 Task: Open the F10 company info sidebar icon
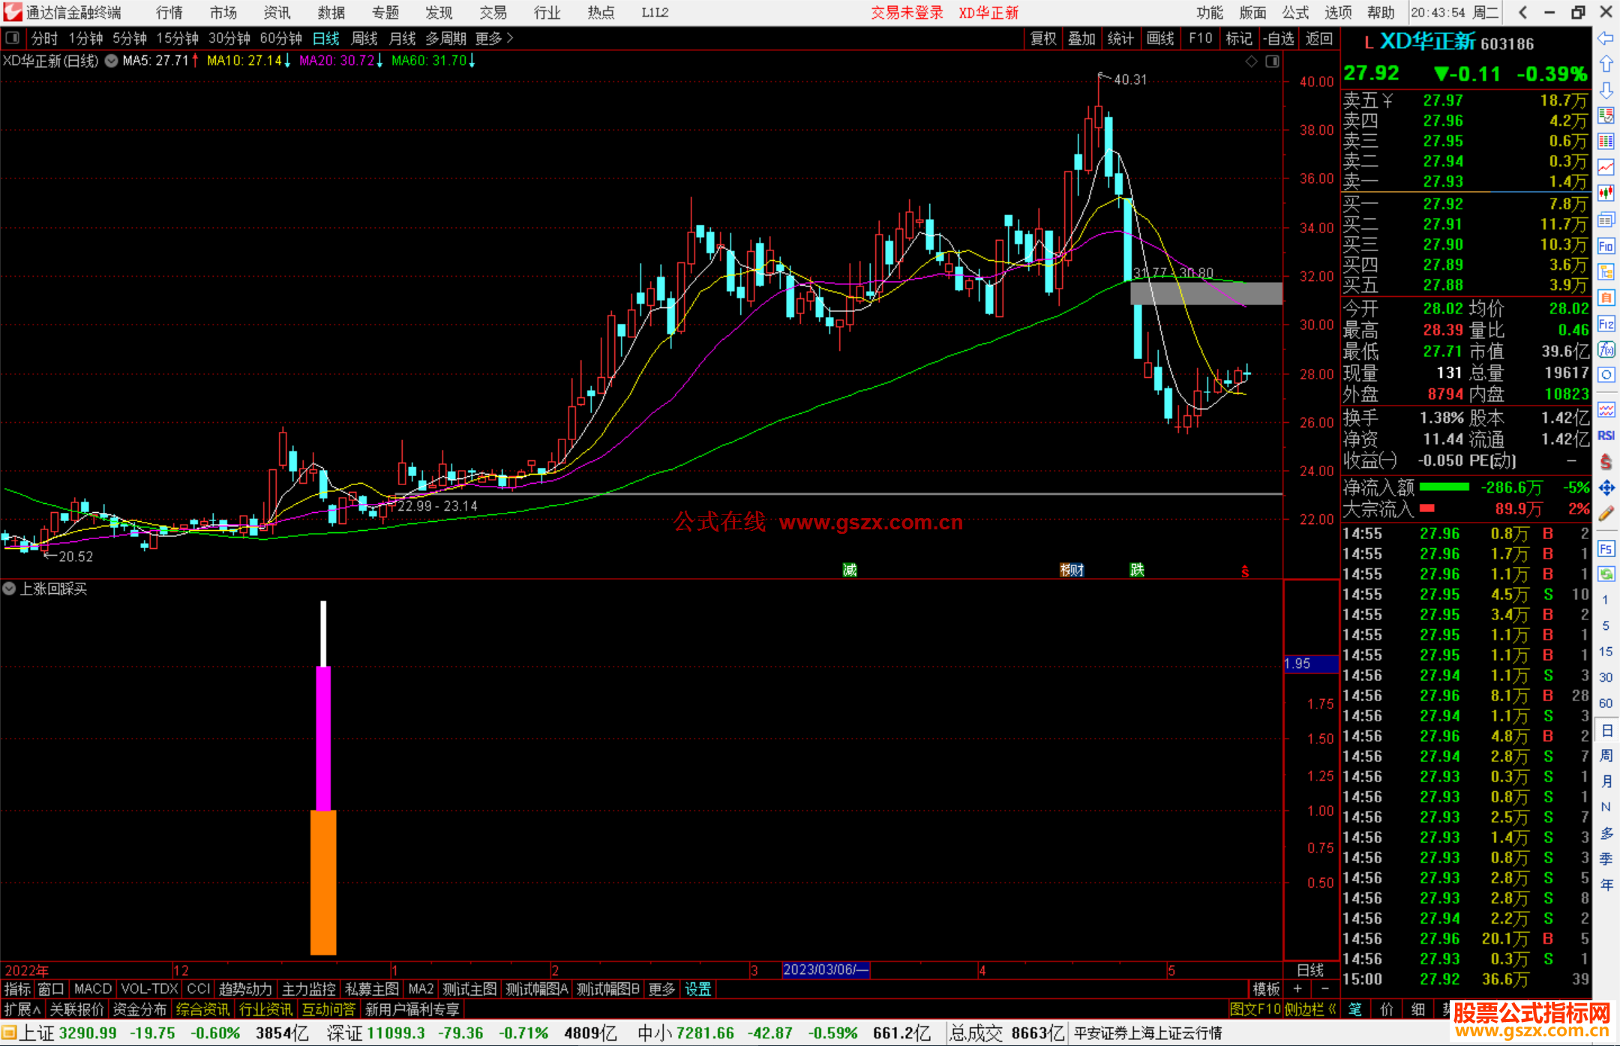(1606, 247)
